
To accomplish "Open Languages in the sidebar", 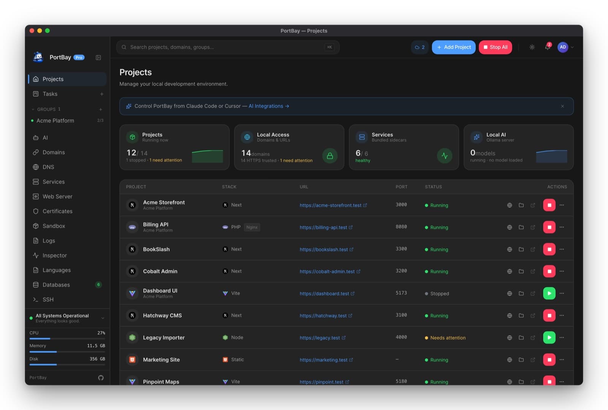I will click(x=67, y=270).
